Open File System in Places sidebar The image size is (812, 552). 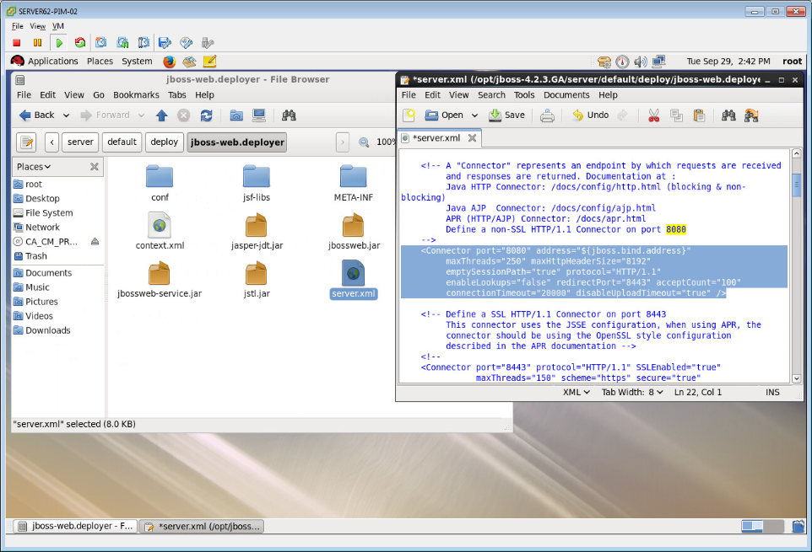49,213
